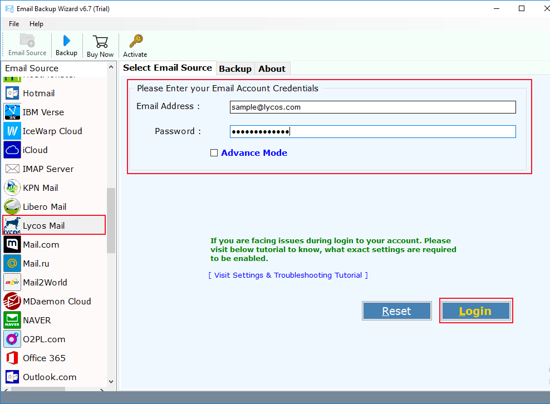Select the Mail.com icon
Screen dimensions: 550x404
(x=12, y=245)
